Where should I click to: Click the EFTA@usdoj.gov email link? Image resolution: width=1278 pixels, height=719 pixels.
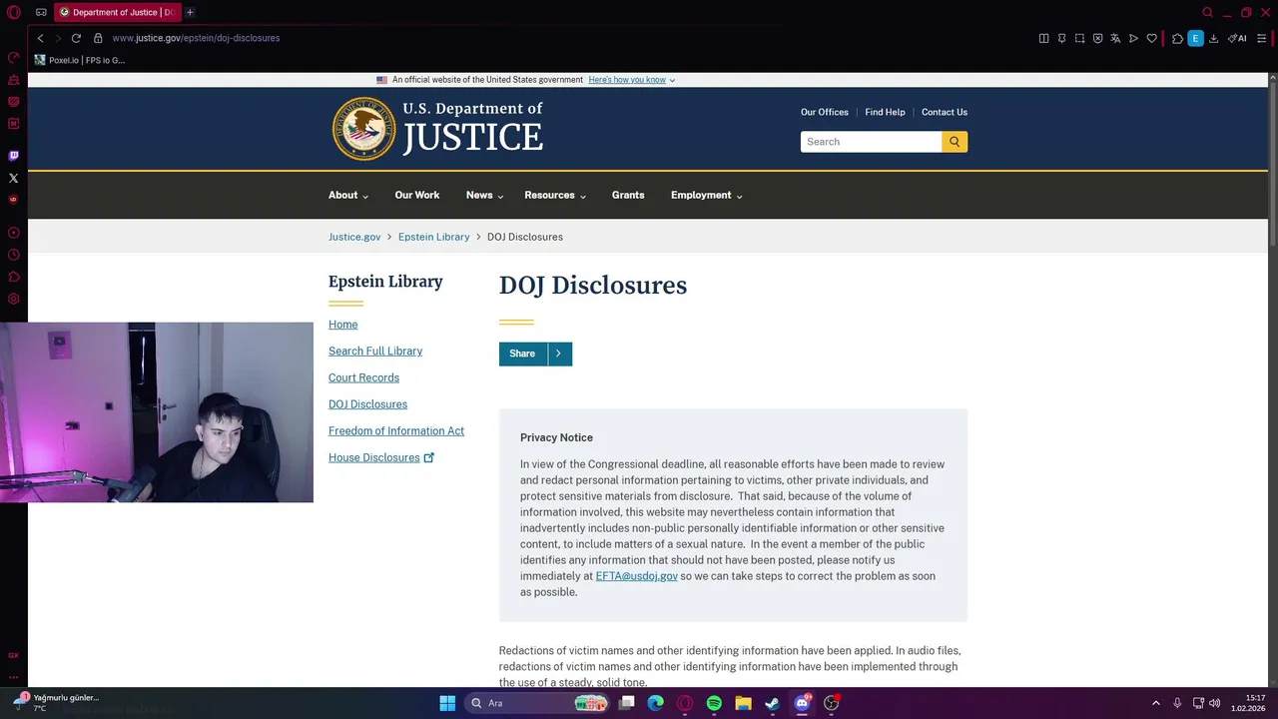pyautogui.click(x=637, y=576)
